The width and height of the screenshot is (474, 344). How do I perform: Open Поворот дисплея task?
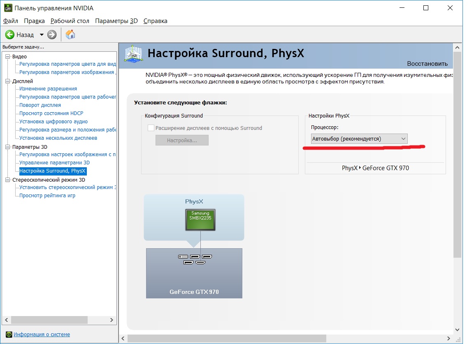pyautogui.click(x=40, y=105)
